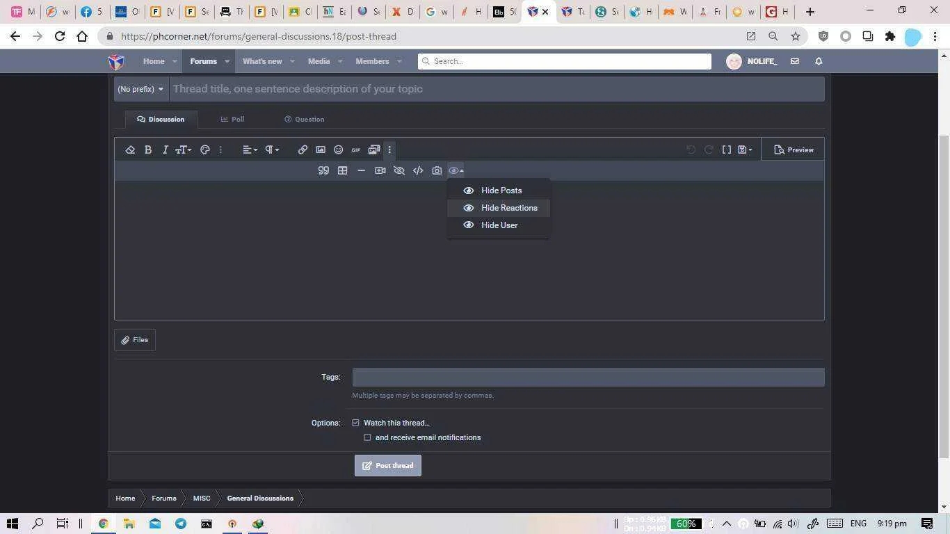The width and height of the screenshot is (950, 534).
Task: Switch to the Discussion tab
Action: pyautogui.click(x=161, y=119)
